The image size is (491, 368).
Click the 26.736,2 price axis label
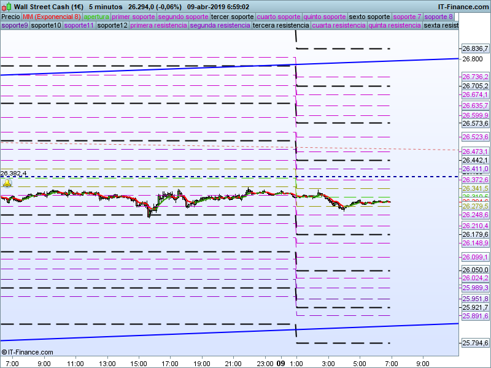click(x=475, y=77)
